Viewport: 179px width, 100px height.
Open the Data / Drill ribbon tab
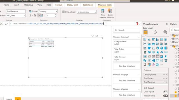pyautogui.click(x=72, y=5)
